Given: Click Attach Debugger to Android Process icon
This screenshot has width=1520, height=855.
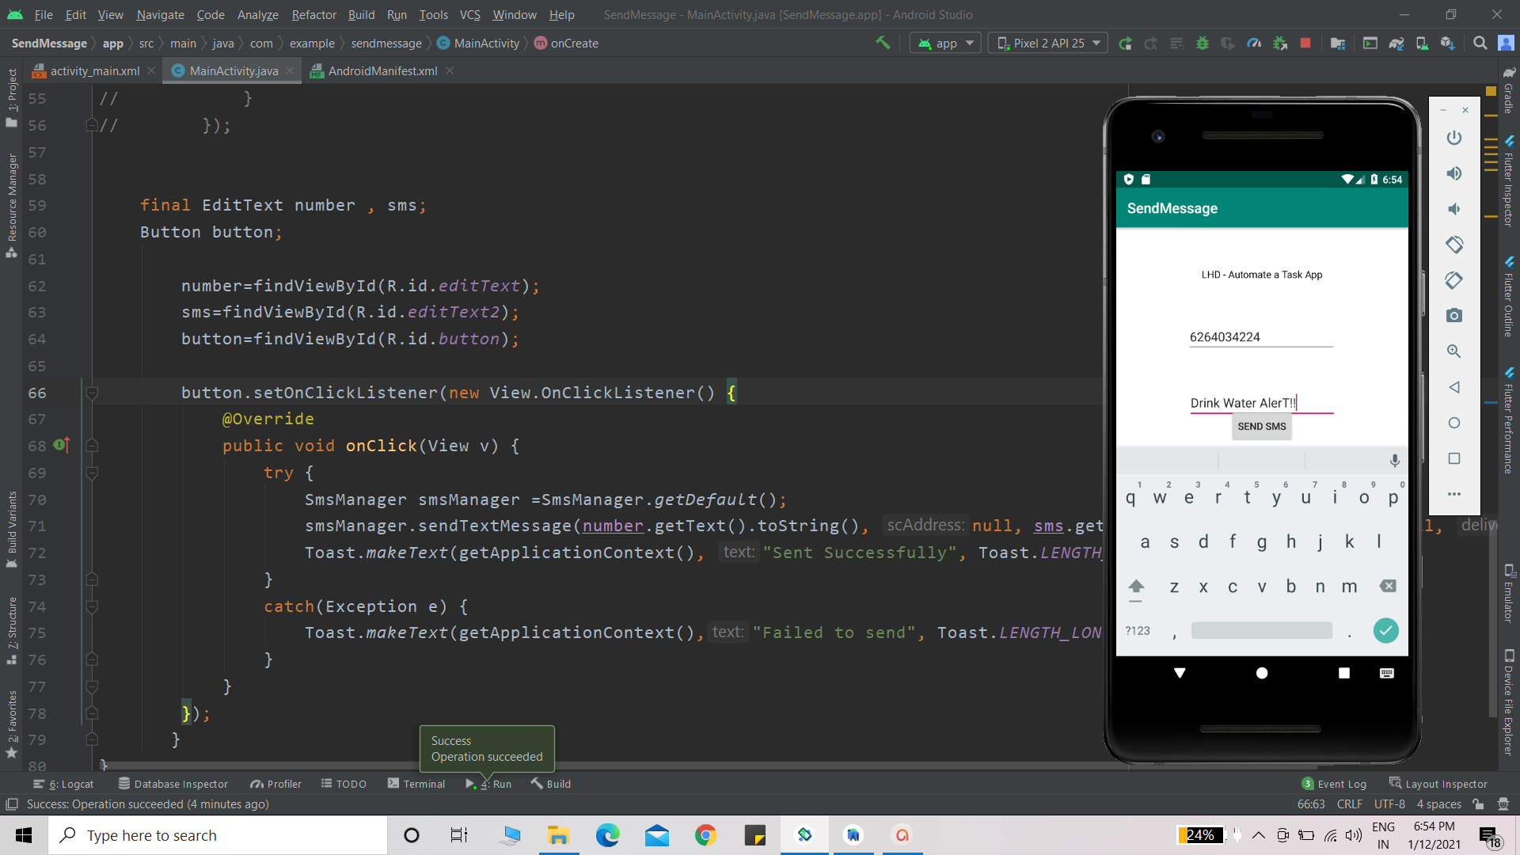Looking at the screenshot, I should click(1280, 43).
